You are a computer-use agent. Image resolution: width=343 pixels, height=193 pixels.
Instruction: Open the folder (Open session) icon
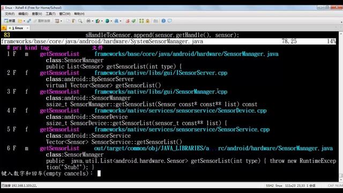(x=20, y=21)
